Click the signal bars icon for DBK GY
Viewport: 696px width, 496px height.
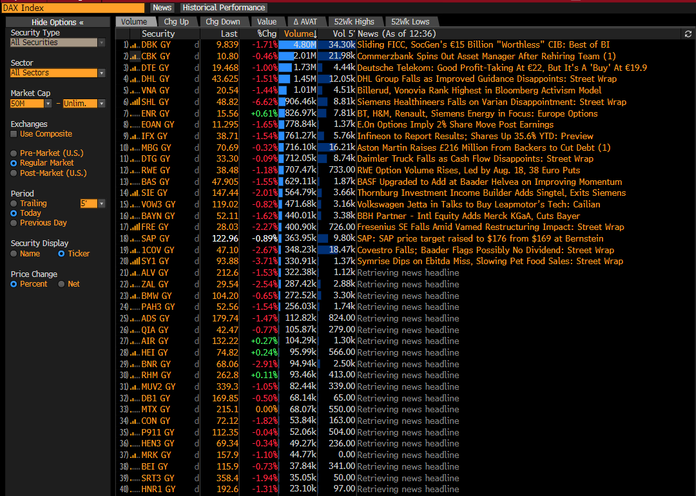pyautogui.click(x=135, y=45)
